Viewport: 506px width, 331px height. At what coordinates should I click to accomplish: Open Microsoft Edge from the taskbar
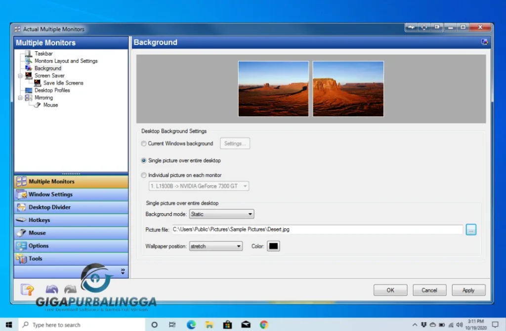pos(191,325)
